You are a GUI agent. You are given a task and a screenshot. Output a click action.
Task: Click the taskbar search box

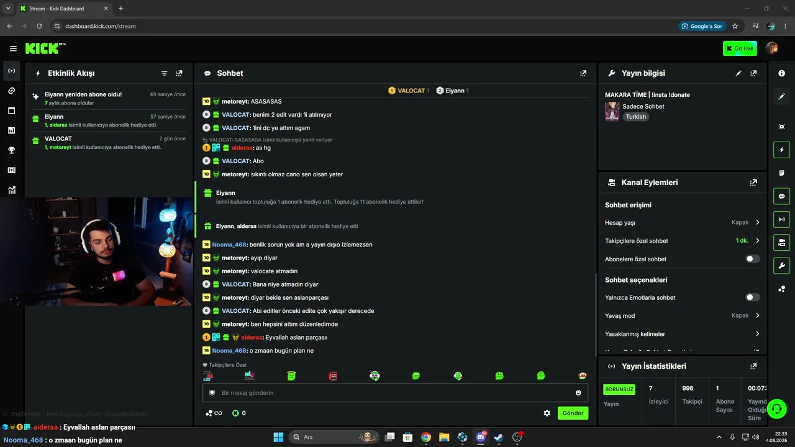point(335,437)
